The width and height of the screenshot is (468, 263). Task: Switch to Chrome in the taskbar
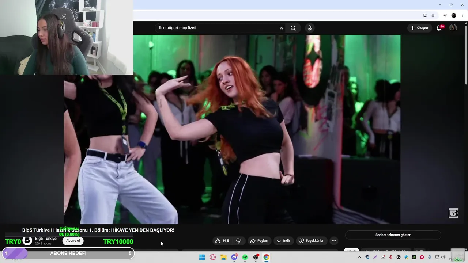267,257
